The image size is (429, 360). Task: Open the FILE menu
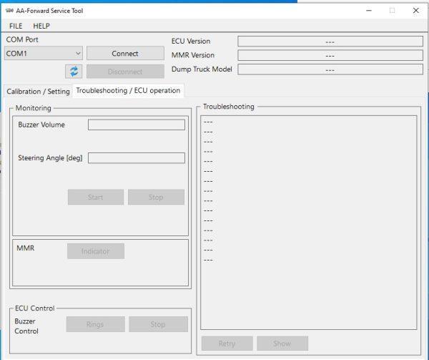[16, 26]
